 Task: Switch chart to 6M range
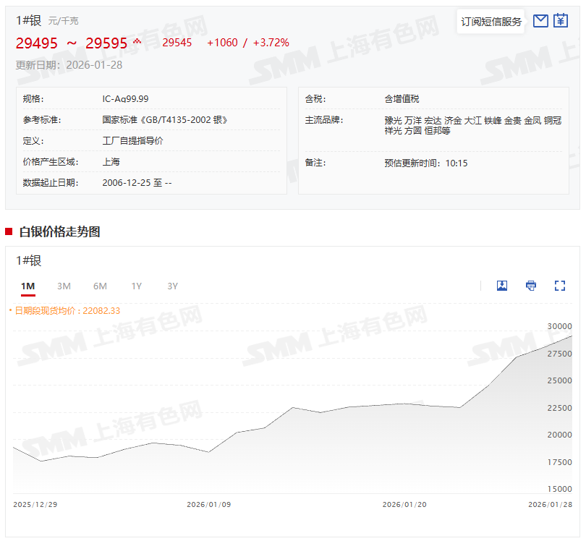point(100,286)
